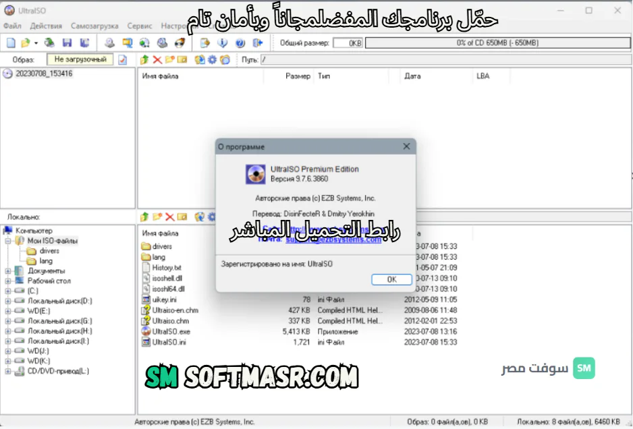Image resolution: width=633 pixels, height=429 pixels.
Task: Select the 20230708_153416 image tree root
Action: tap(44, 74)
